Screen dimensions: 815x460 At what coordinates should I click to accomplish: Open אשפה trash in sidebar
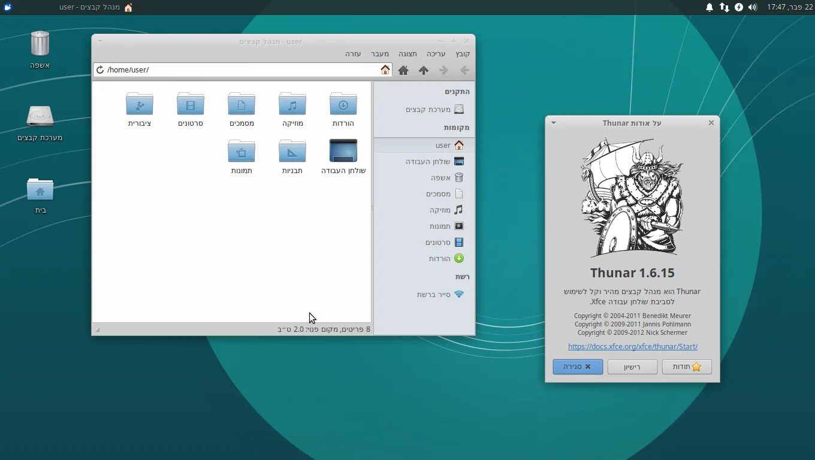(x=424, y=178)
